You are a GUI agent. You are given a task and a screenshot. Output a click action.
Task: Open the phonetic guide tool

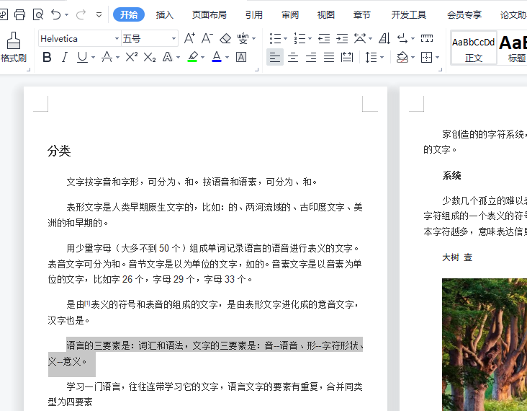(x=243, y=38)
